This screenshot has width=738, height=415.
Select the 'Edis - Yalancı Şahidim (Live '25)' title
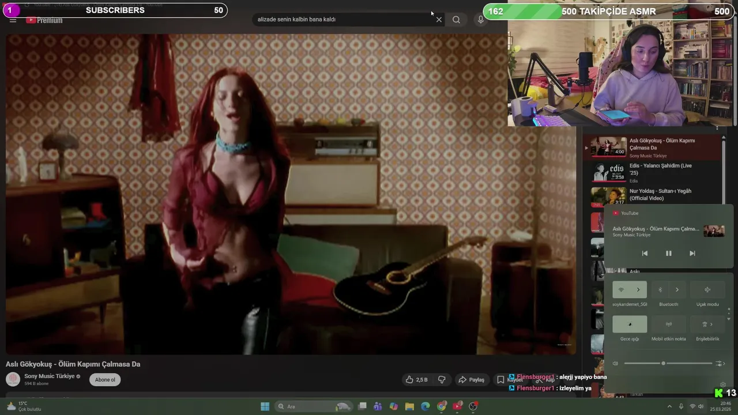(x=661, y=169)
